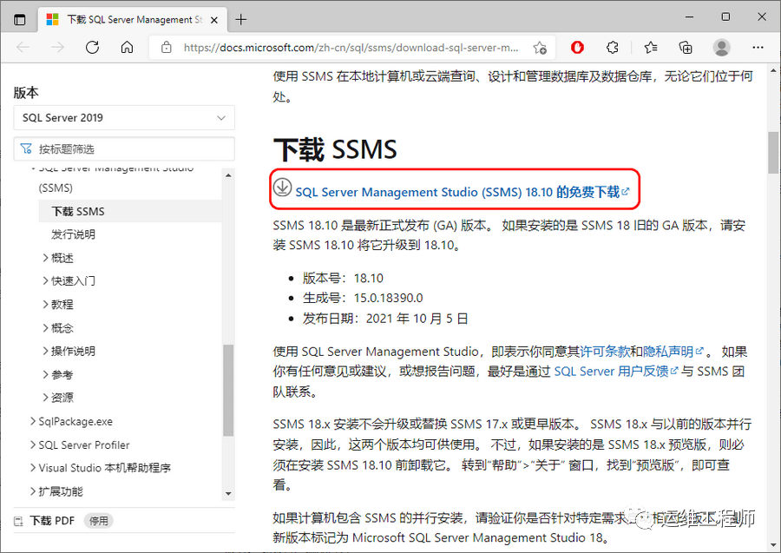This screenshot has height=553, width=781.
Task: Open the vertical tabs panel icon
Action: coord(19,20)
